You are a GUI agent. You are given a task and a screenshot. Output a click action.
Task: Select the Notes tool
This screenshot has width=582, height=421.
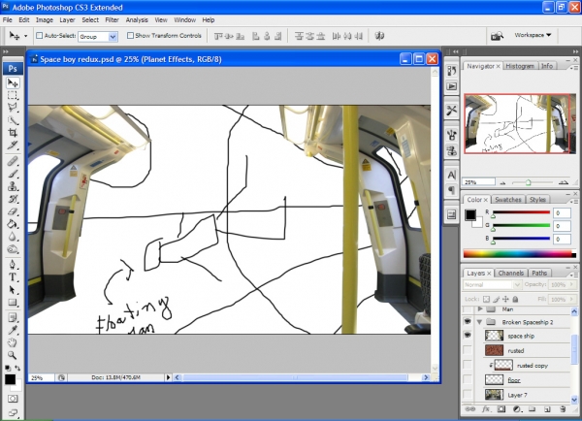13,317
